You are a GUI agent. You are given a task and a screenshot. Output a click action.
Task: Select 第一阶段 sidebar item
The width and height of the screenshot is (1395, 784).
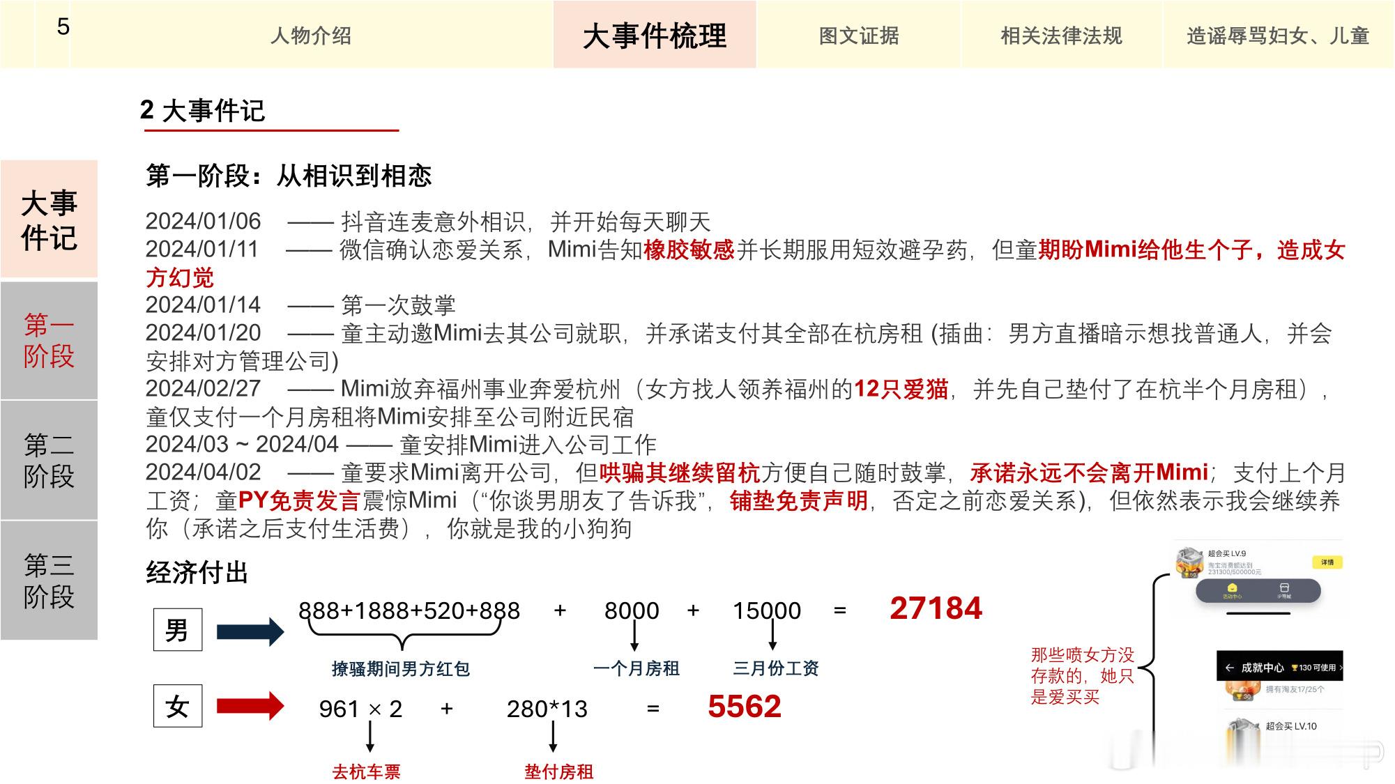pyautogui.click(x=49, y=340)
